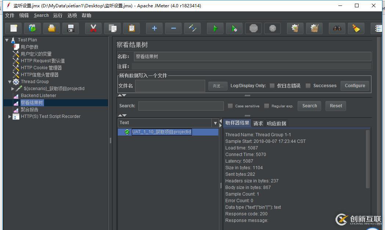
Task: Cut selected element with scissors icon
Action: click(x=93, y=28)
